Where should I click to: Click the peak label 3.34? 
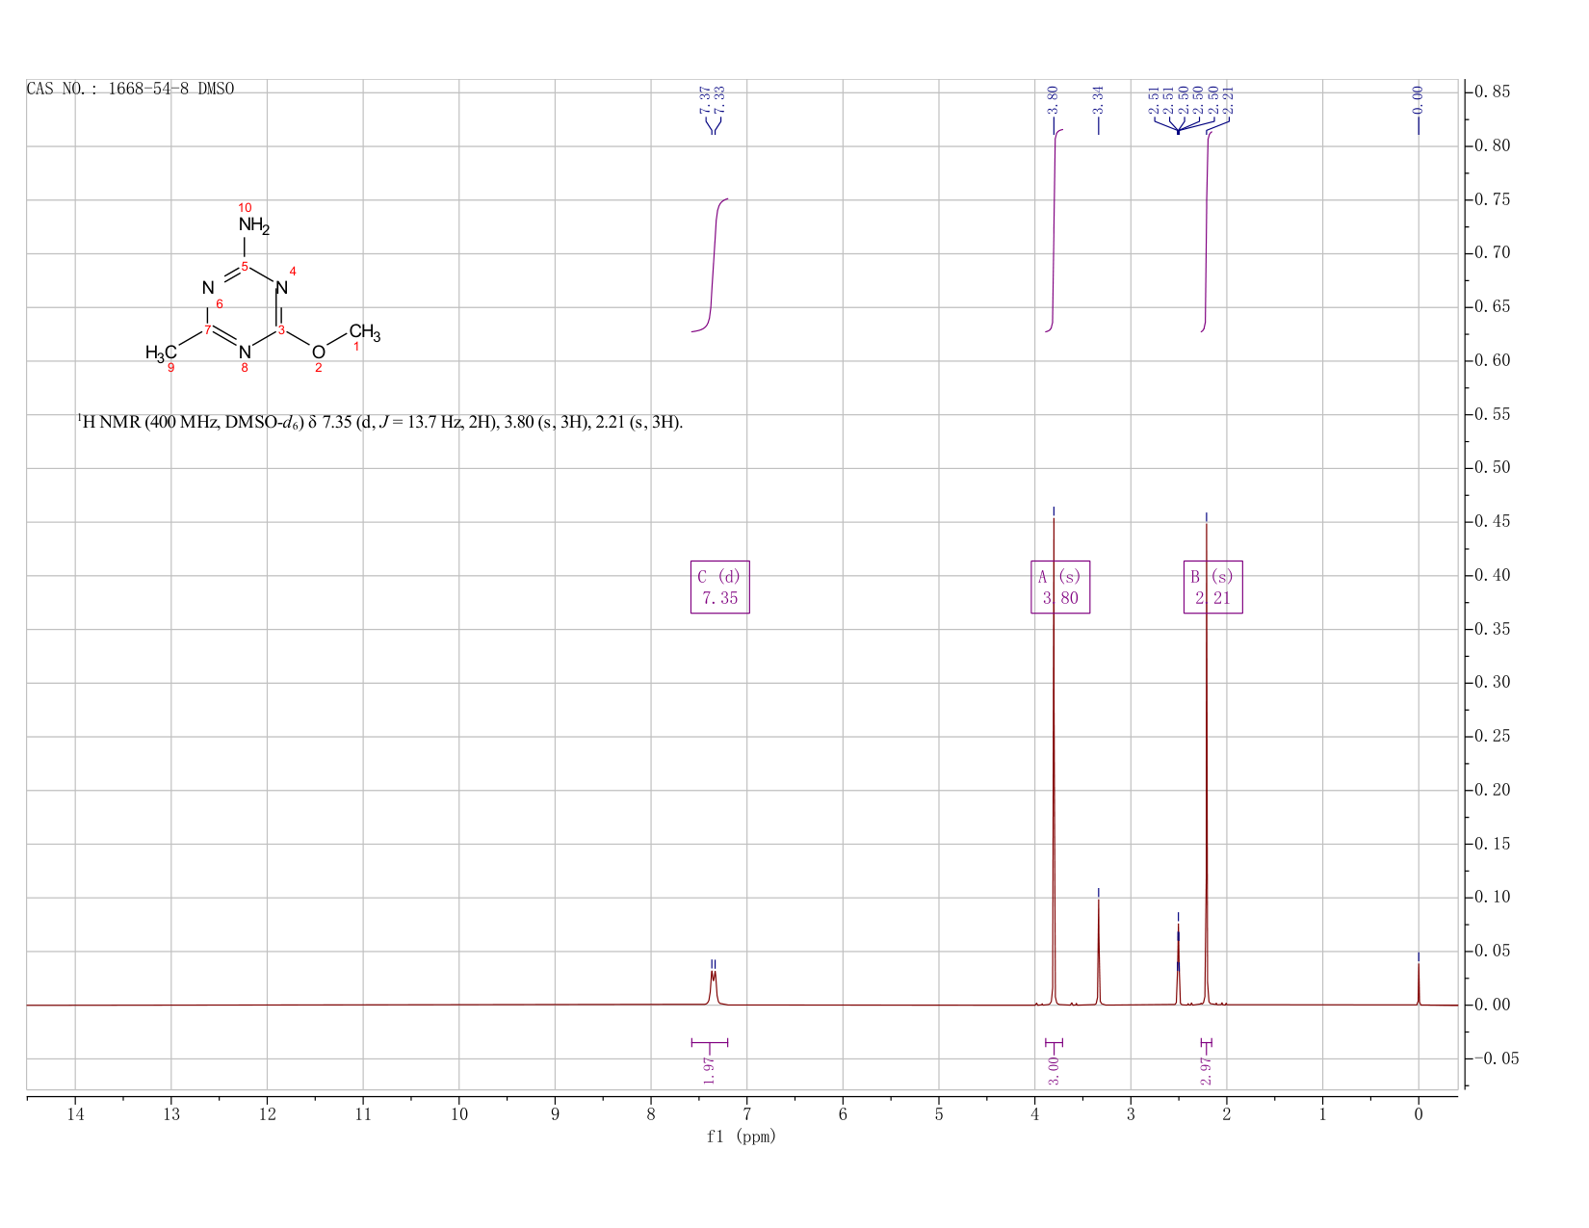point(1099,99)
